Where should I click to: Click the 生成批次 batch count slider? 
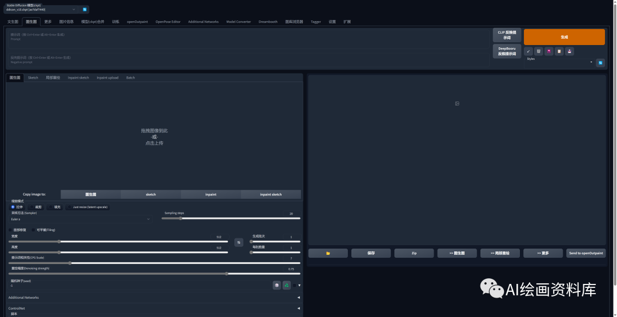click(x=275, y=242)
